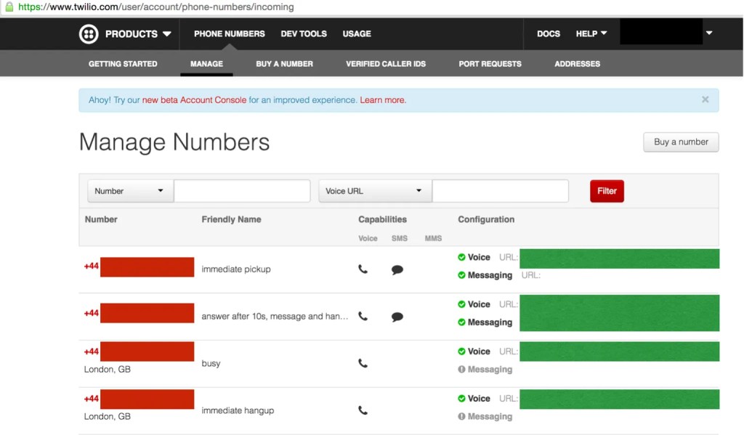Go to Phone Numbers section
744x435 pixels.
click(229, 33)
